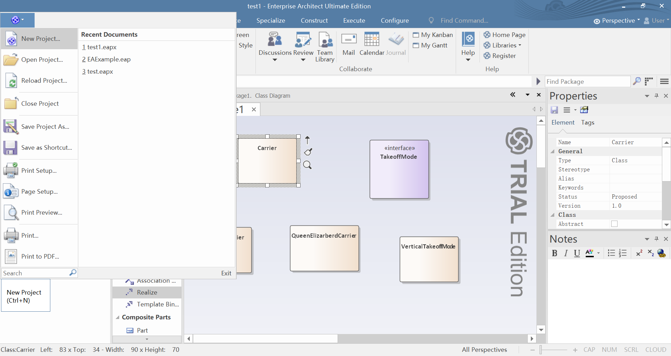Click Exit button in file menu
The width and height of the screenshot is (671, 356).
[226, 273]
